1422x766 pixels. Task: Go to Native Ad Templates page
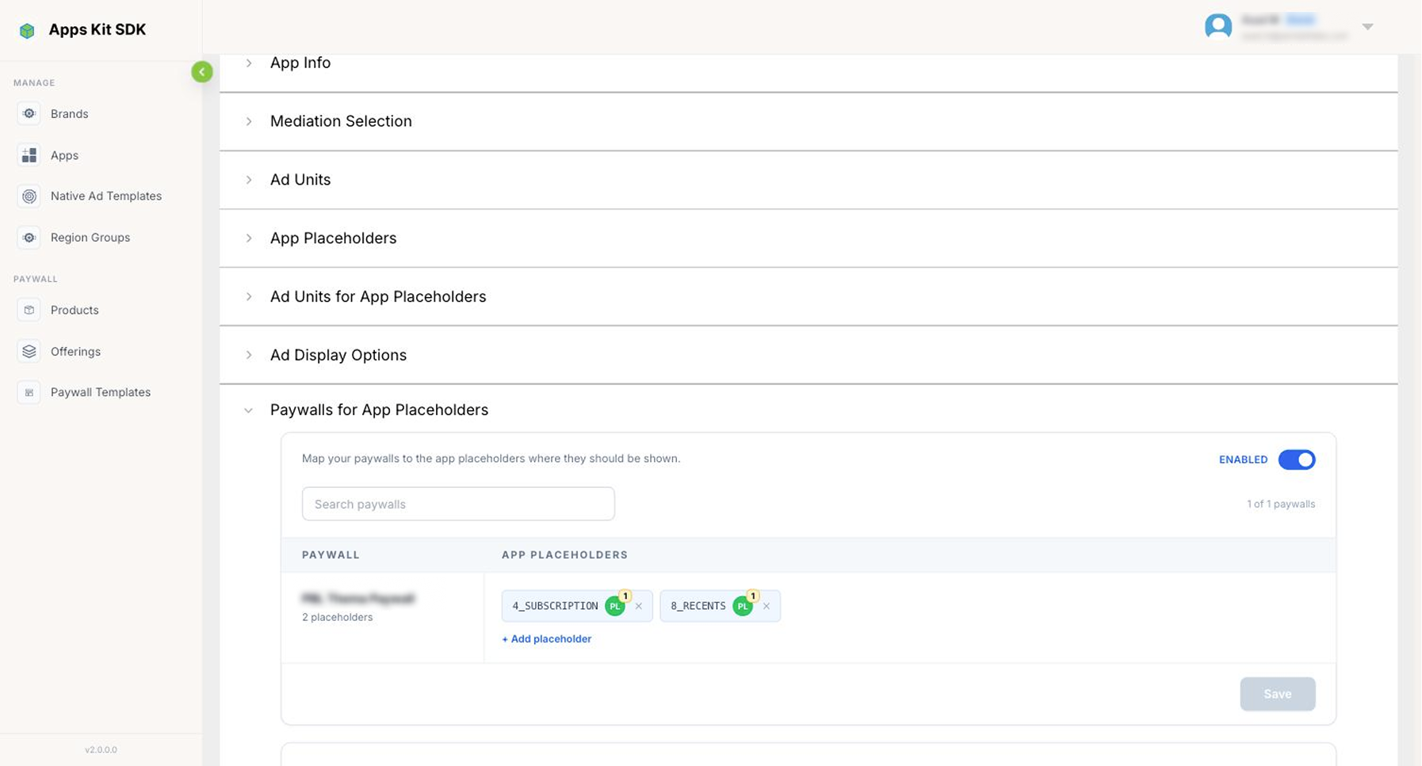[106, 196]
